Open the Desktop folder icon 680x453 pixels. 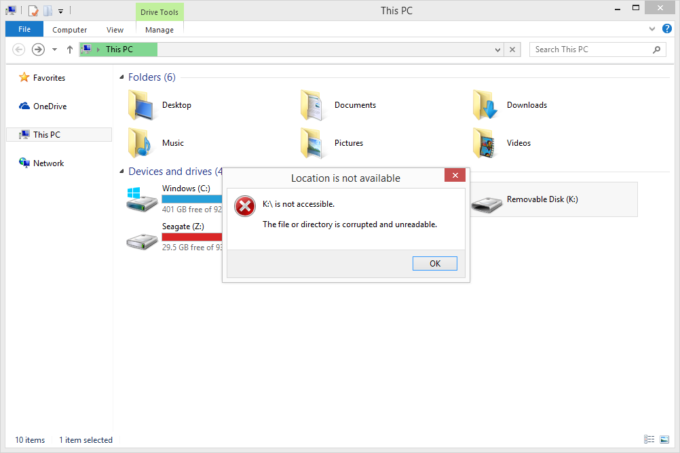140,105
